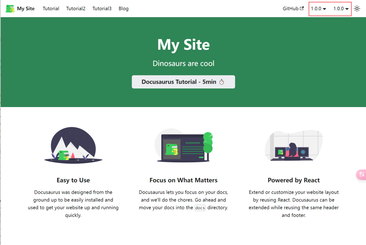Click the person at monitors illustration
Screen dimensions: 366x245
click(x=294, y=146)
